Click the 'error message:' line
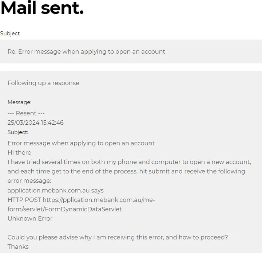This screenshot has width=262, height=253. 29,181
